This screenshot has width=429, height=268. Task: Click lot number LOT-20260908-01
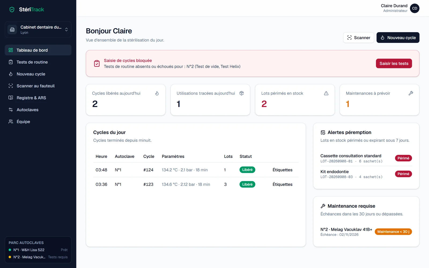tap(336, 161)
